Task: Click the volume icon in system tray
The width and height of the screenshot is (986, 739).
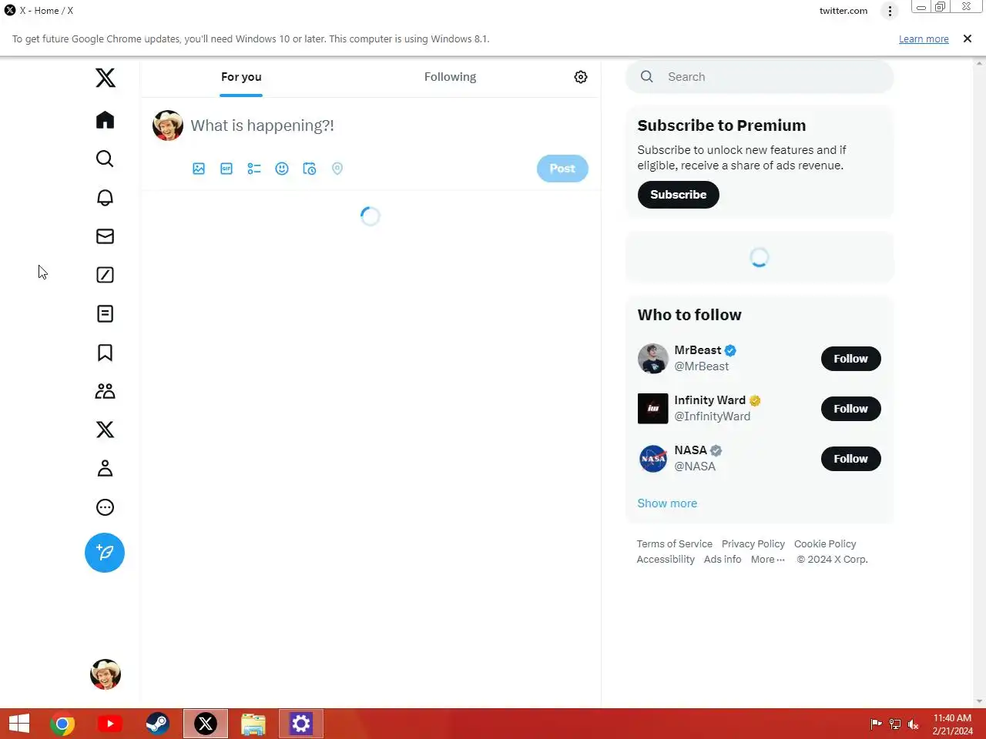Action: point(913,724)
